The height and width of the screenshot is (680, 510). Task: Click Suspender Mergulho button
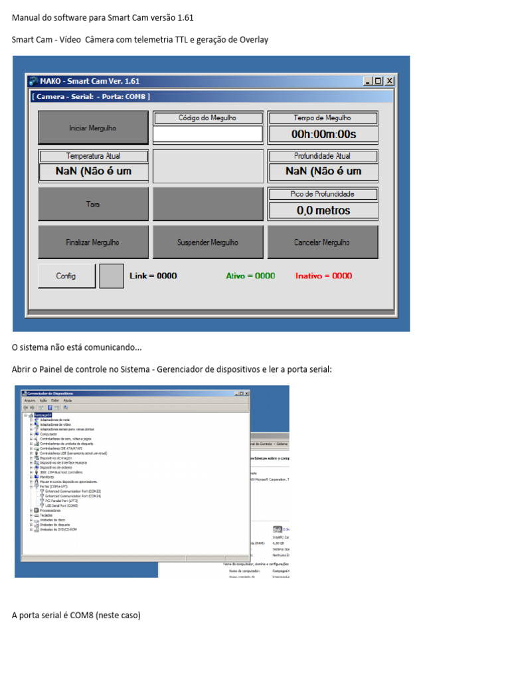(x=208, y=242)
